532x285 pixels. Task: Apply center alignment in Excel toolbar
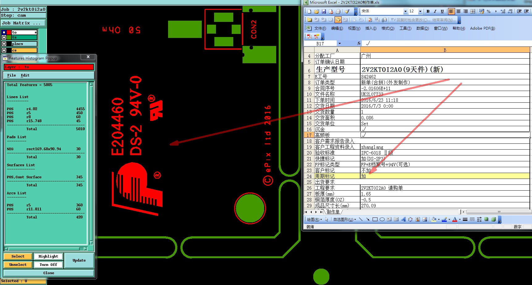coord(458,11)
